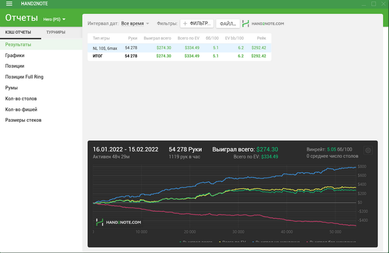The image size is (389, 253).
Task: Minimize the Hand2Note window
Action: 363,4
